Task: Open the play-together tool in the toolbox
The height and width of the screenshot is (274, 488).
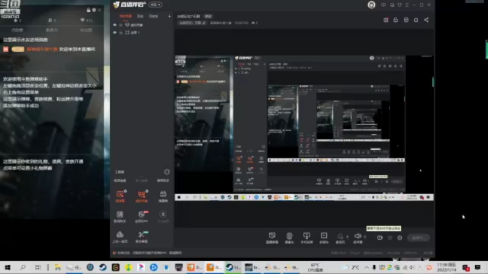Action: coord(120,237)
